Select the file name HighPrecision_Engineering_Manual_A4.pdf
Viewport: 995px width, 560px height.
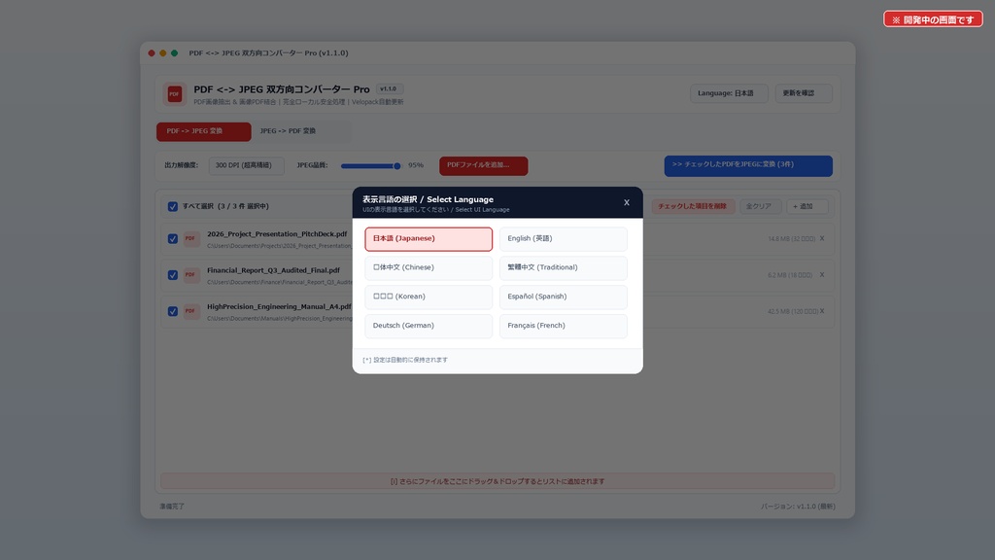(x=279, y=306)
